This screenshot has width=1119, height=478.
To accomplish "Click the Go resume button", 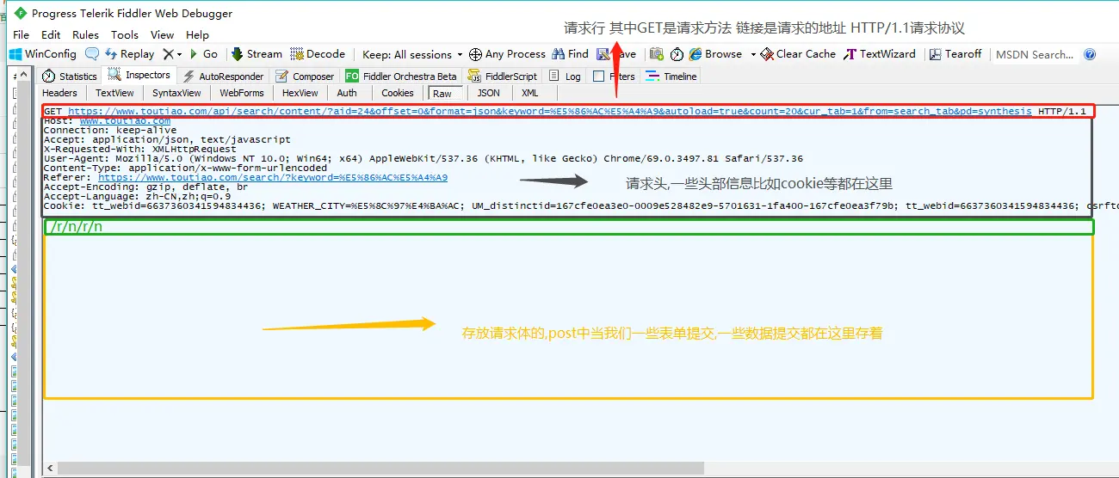I will click(x=203, y=54).
